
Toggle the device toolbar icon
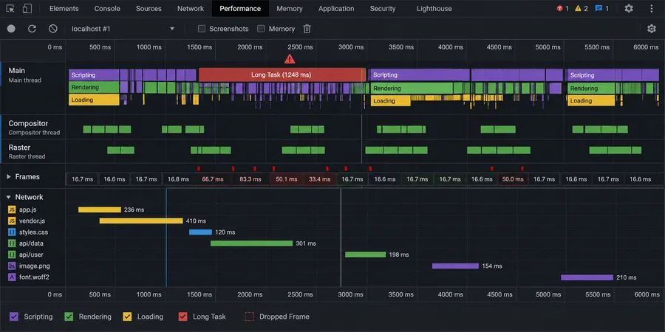[x=27, y=8]
